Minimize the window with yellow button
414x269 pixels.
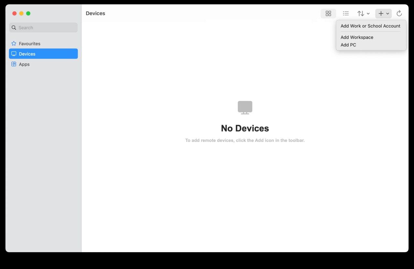pyautogui.click(x=21, y=13)
